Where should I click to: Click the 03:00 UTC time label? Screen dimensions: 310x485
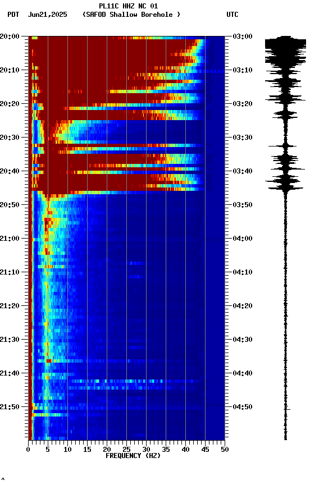tap(243, 36)
